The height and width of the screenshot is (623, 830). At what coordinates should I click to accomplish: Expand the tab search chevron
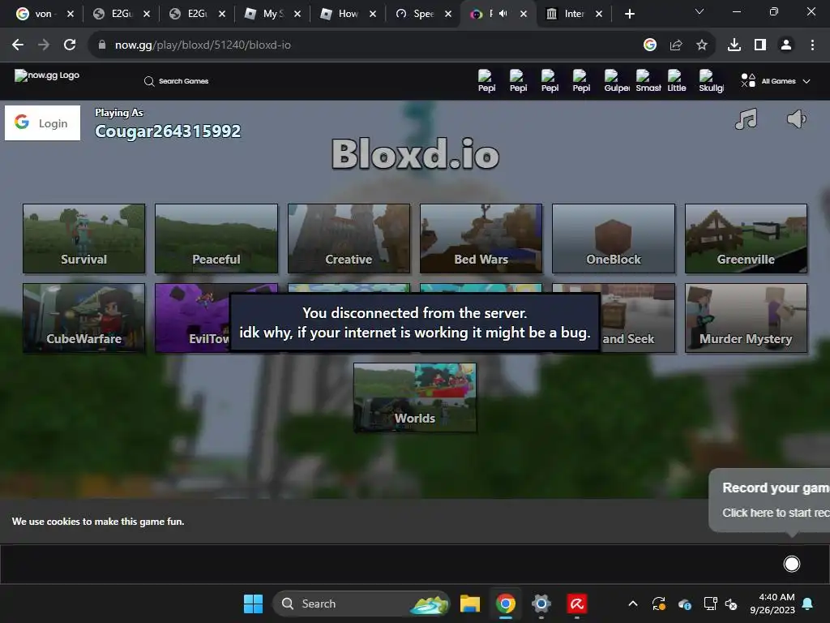[x=700, y=11]
